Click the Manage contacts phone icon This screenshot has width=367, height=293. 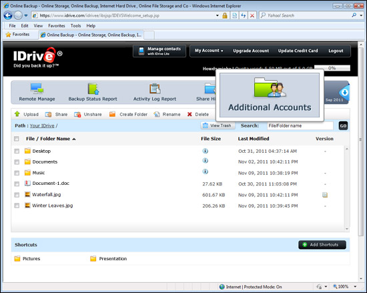click(x=141, y=51)
